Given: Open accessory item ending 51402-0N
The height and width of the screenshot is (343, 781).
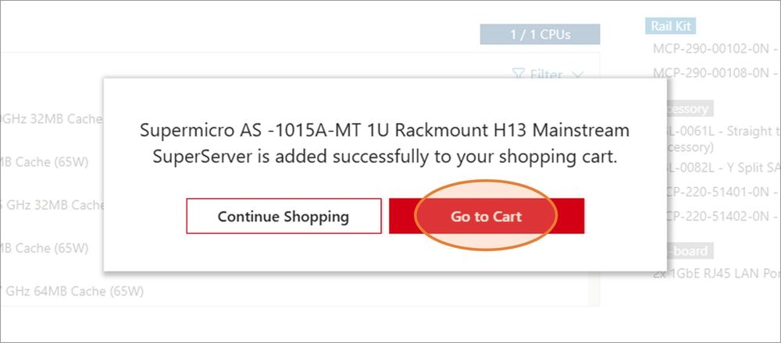Looking at the screenshot, I should click(x=722, y=216).
